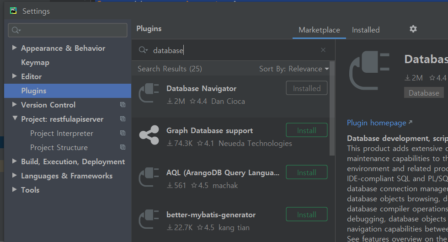Image resolution: width=448 pixels, height=242 pixels.
Task: Open the plugins gear settings icon
Action: tap(413, 29)
